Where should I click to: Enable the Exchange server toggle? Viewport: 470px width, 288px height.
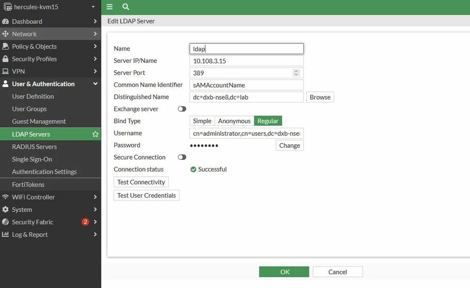182,109
